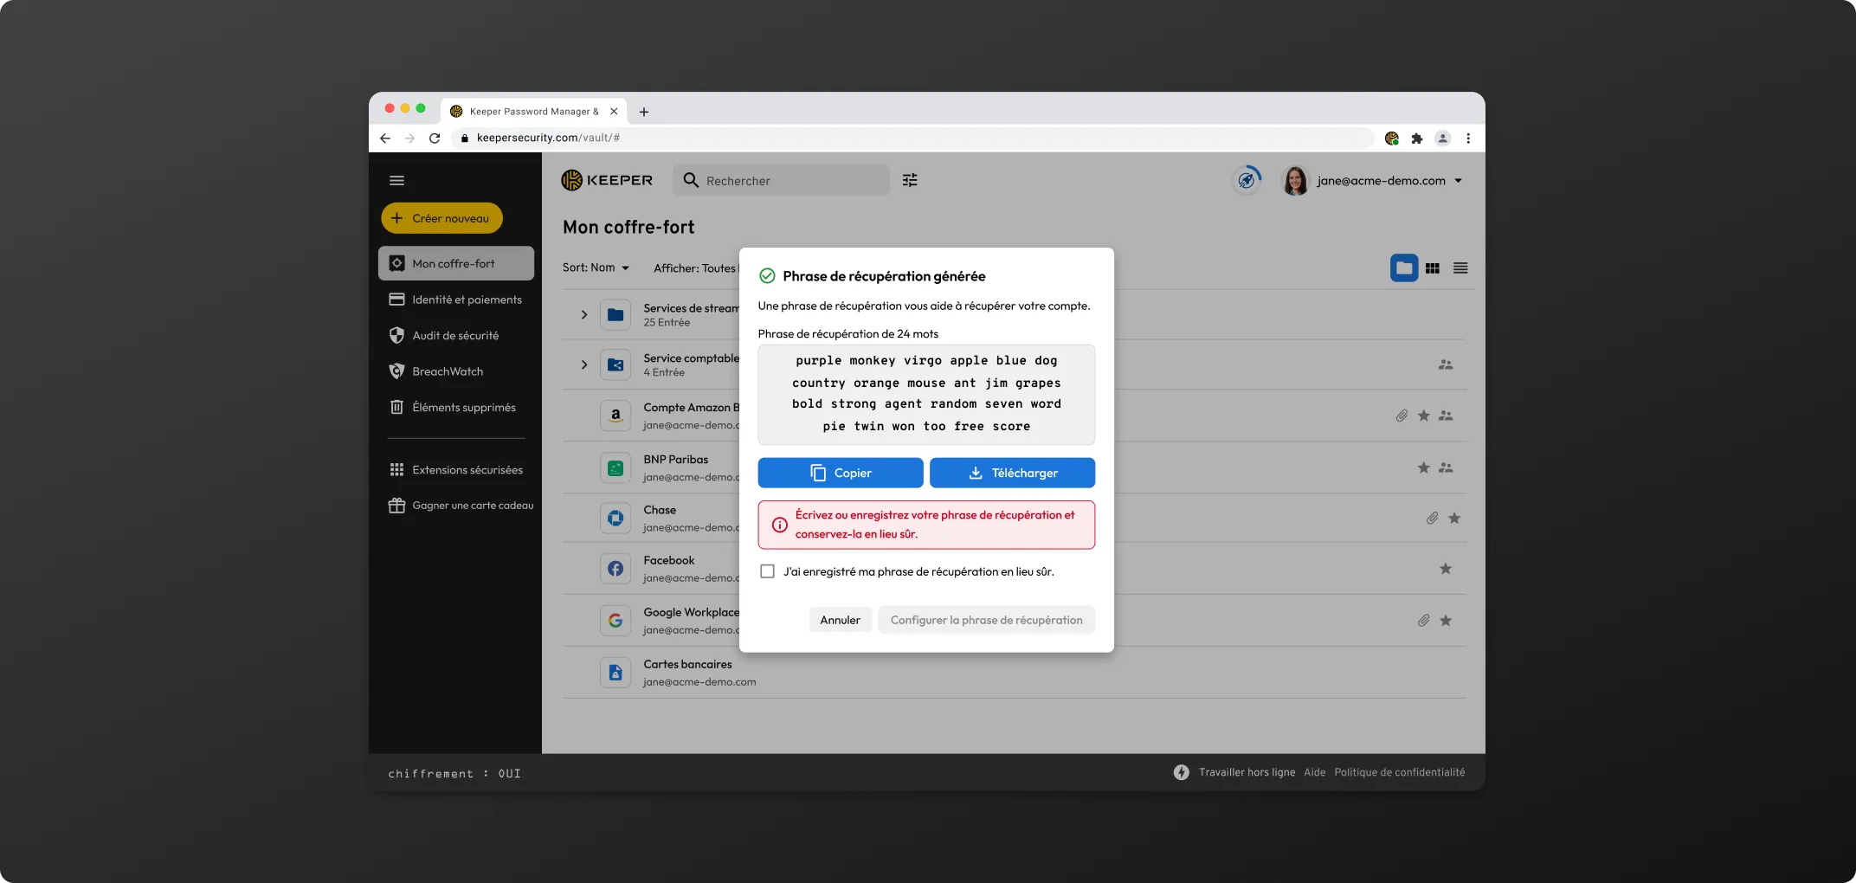Click the browser profile icon
Viewport: 1856px width, 883px height.
coord(1442,138)
